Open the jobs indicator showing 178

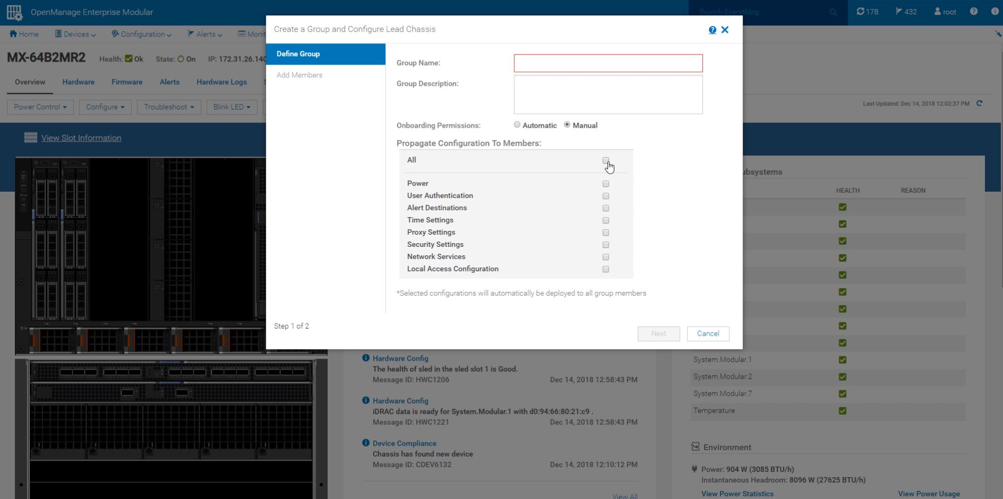(x=867, y=12)
